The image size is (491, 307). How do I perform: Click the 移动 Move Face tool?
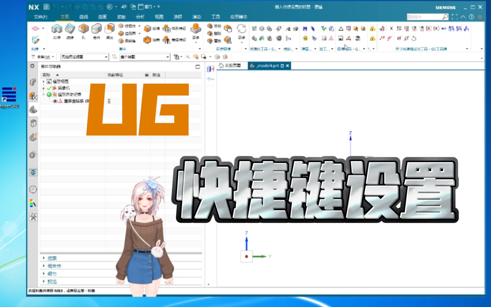pyautogui.click(x=214, y=26)
